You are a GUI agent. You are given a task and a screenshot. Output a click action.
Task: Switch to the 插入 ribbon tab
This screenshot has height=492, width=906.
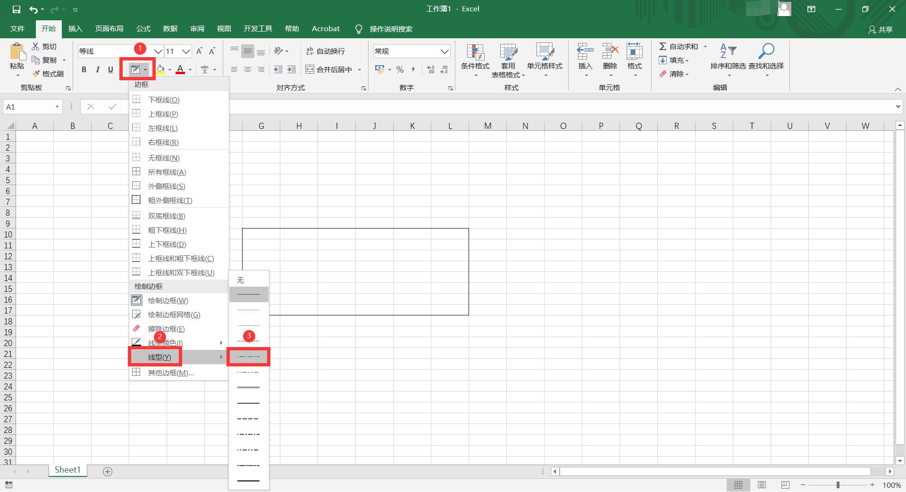(x=75, y=29)
